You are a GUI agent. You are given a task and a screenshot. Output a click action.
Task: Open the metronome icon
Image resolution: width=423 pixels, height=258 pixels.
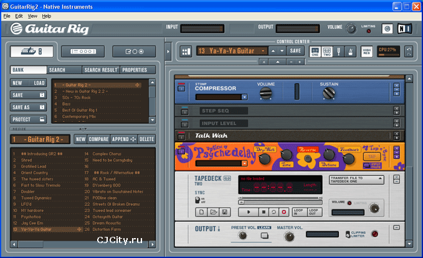[351, 51]
